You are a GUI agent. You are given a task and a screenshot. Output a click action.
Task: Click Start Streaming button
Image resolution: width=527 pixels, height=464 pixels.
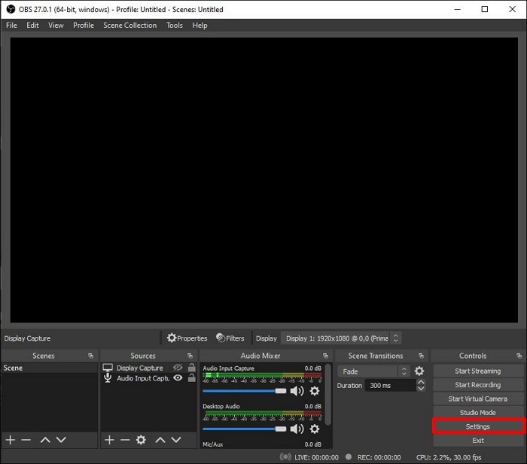click(477, 371)
